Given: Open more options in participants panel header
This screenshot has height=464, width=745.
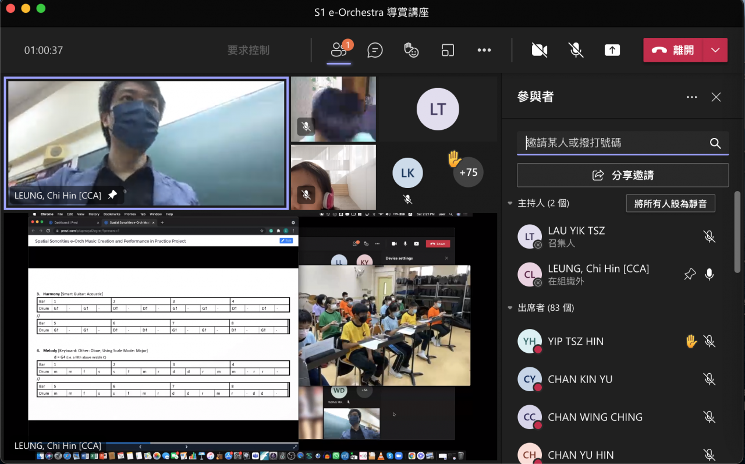Looking at the screenshot, I should point(691,97).
